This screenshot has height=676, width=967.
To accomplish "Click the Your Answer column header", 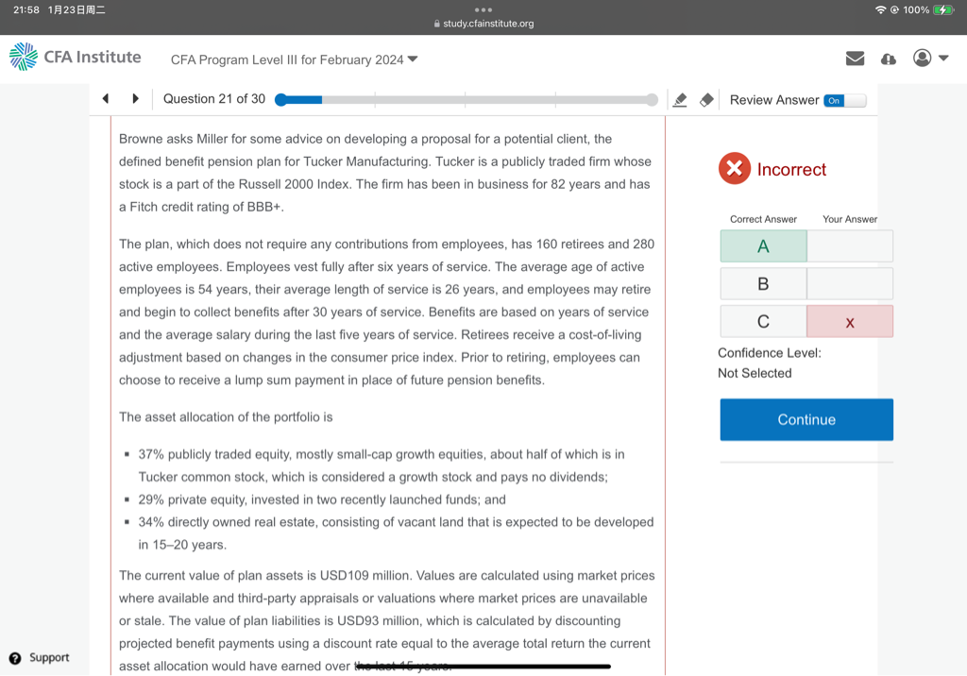I will coord(849,219).
